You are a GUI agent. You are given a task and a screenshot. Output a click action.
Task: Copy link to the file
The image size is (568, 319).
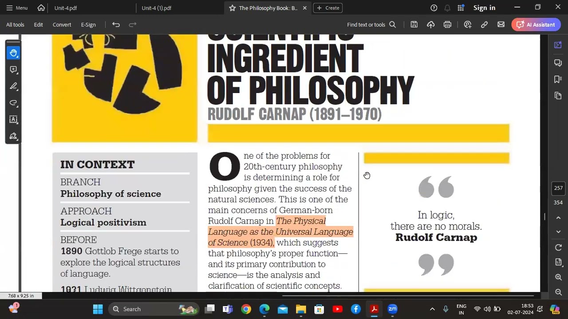tap(484, 25)
